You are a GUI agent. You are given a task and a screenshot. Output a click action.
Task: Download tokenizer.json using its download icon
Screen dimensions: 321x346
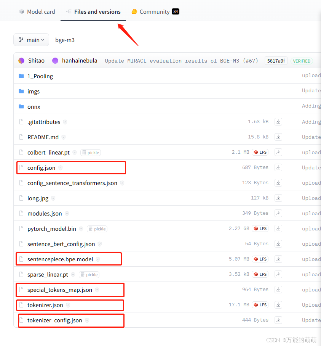click(x=278, y=305)
